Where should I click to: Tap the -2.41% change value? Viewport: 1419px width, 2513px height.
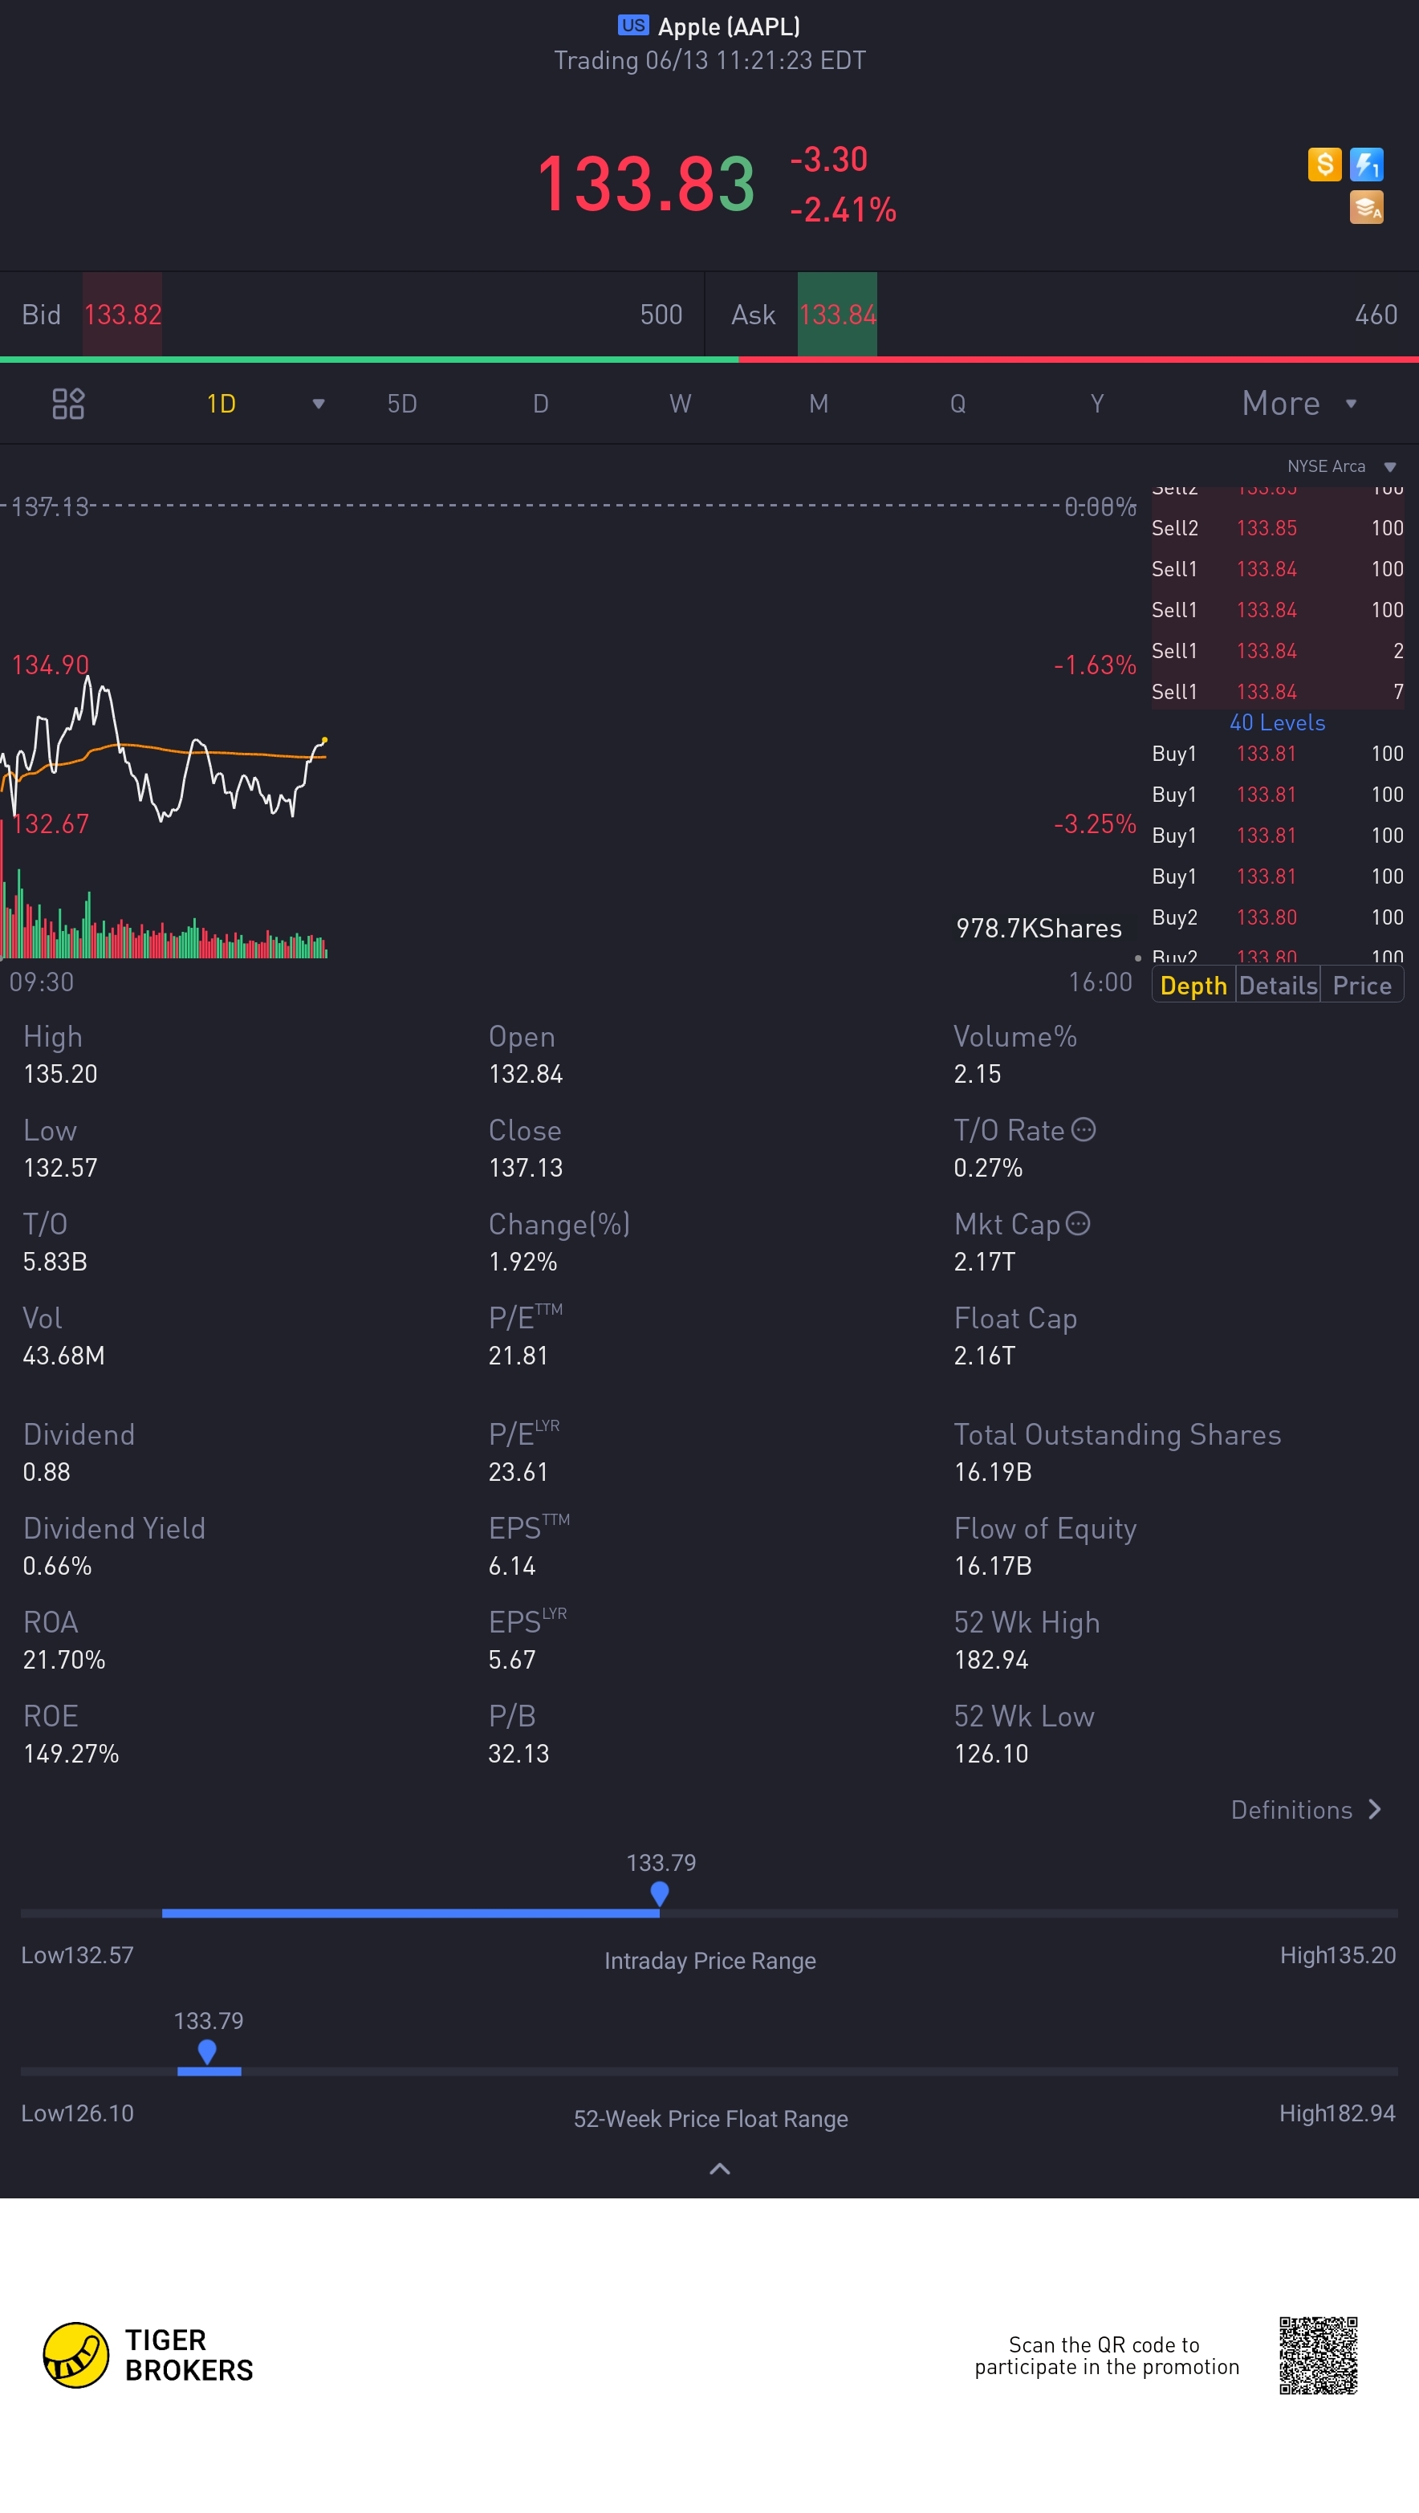[843, 209]
